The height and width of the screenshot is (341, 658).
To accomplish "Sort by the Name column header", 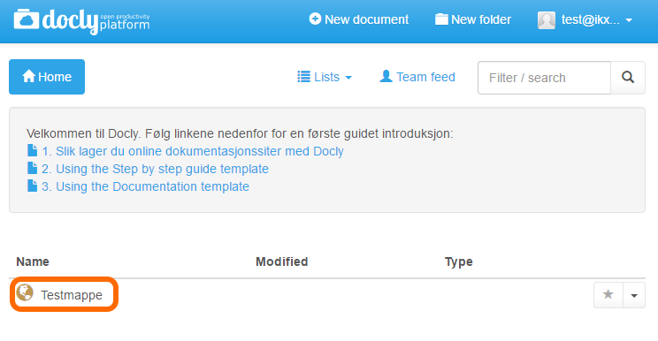I will point(33,261).
